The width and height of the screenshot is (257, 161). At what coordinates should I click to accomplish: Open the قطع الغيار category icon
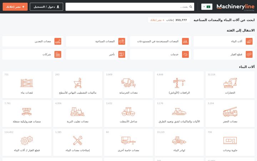pos(249,54)
